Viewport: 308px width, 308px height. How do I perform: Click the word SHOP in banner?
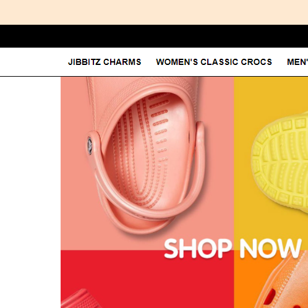pyautogui.click(x=198, y=248)
